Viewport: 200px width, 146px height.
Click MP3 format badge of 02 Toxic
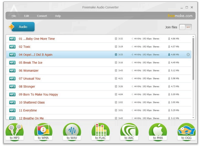12,47
